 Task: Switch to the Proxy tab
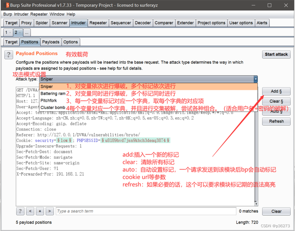(x=26, y=23)
